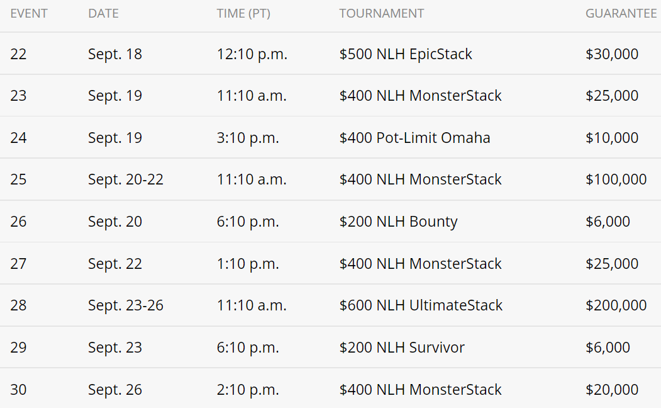Click the EVENT column header
This screenshot has width=661, height=408.
tap(28, 13)
